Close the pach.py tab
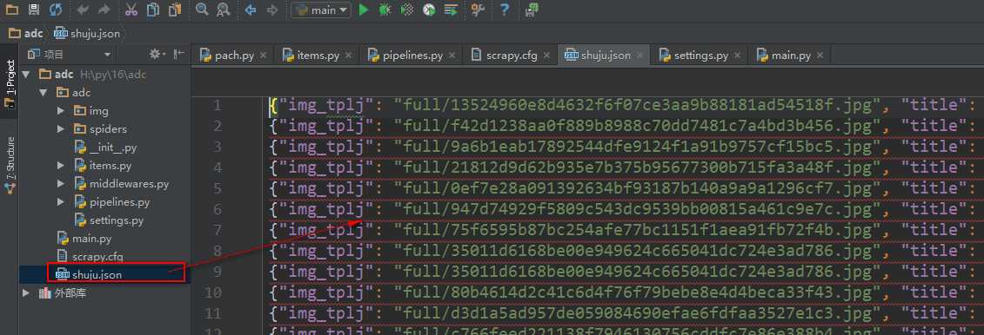984x335 pixels. point(263,55)
